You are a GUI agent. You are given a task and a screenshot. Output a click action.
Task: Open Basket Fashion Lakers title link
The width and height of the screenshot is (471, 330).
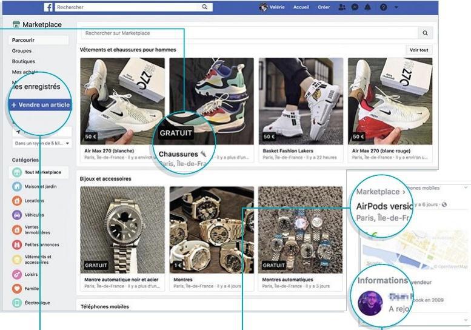pos(288,151)
